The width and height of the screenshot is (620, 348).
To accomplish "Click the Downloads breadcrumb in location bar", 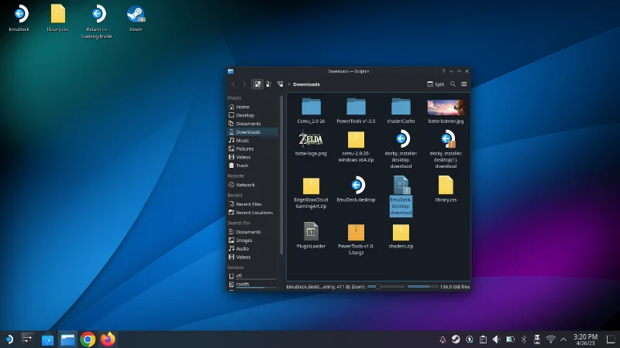I will pyautogui.click(x=306, y=84).
